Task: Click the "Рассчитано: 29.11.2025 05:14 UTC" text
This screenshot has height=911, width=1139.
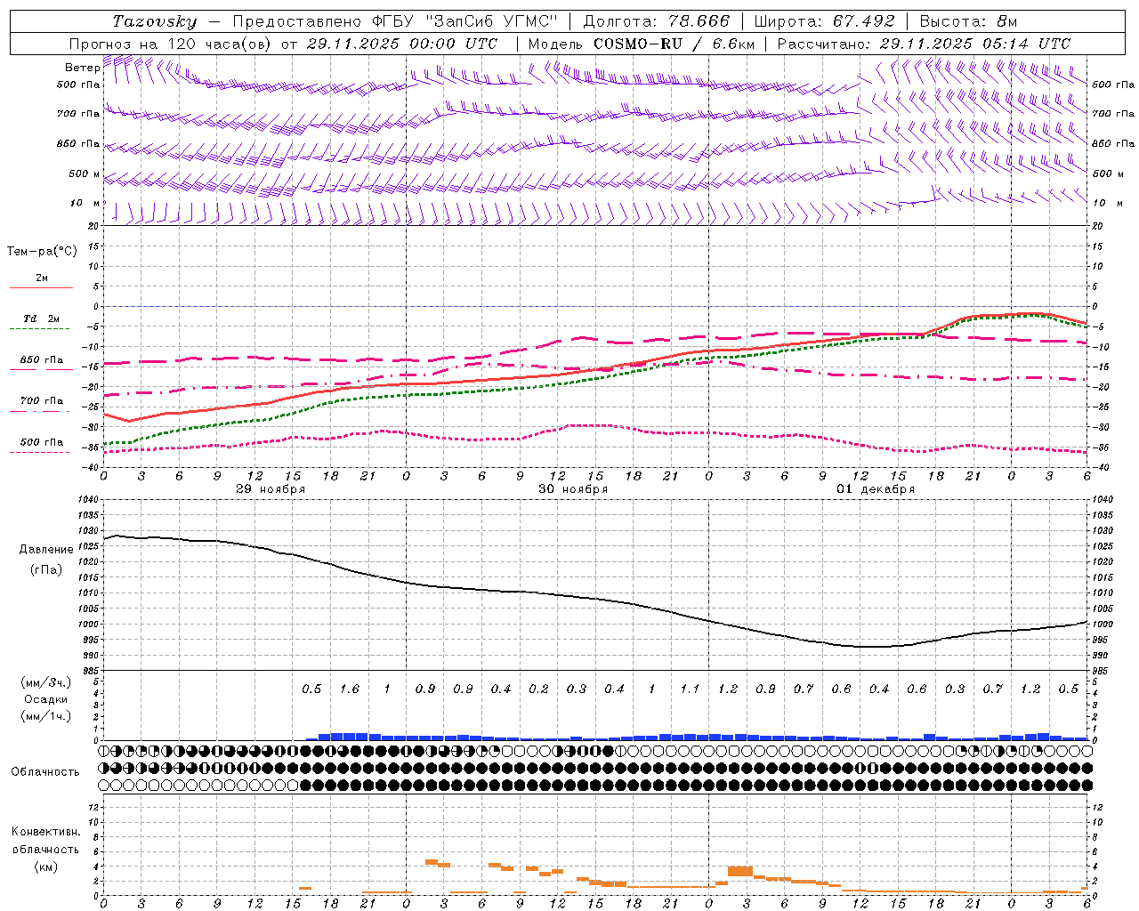Action: [924, 43]
